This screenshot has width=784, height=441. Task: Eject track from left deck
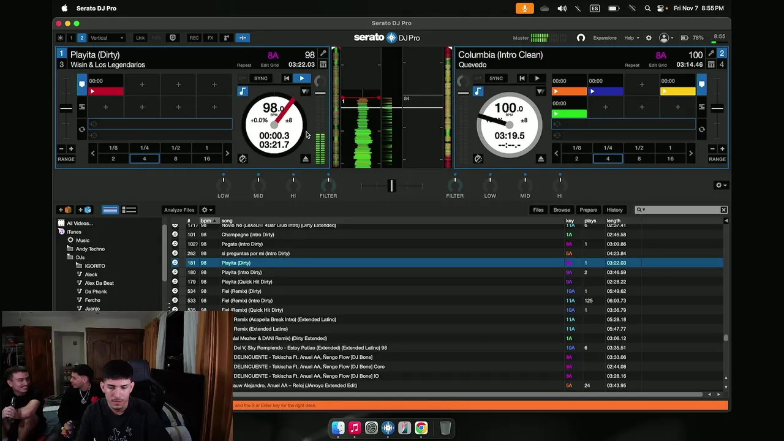coord(305,159)
